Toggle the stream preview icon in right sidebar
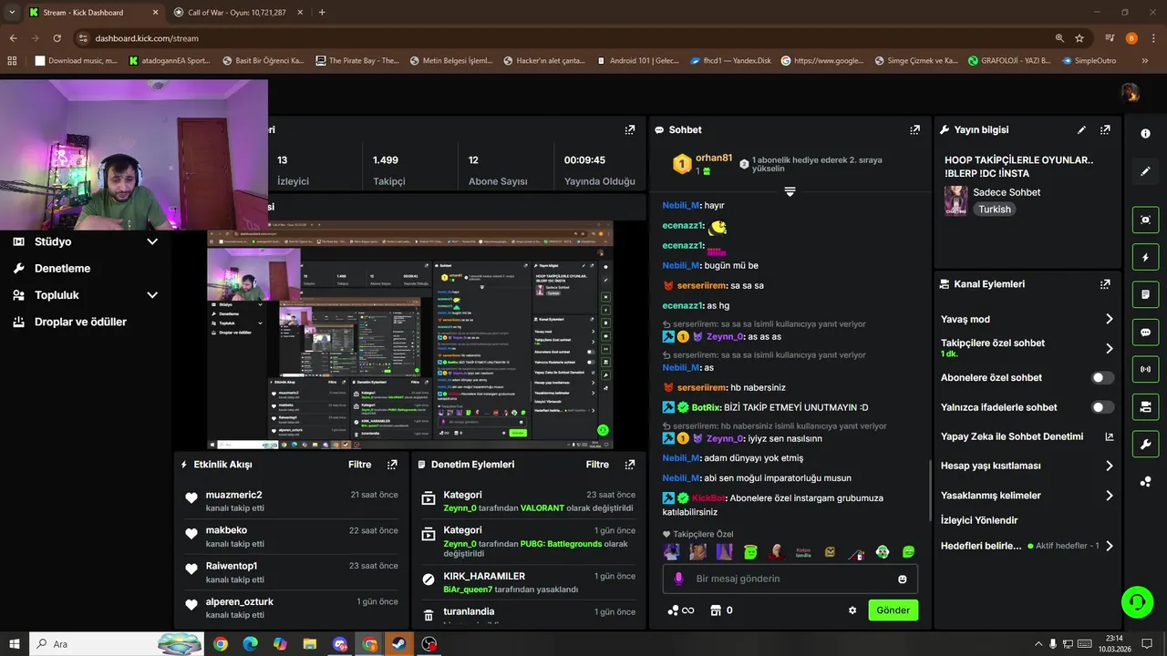This screenshot has height=656, width=1167. (x=1145, y=220)
